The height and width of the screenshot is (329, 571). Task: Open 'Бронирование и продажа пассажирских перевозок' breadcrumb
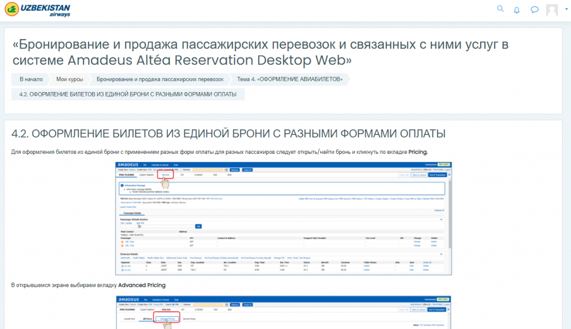click(x=159, y=80)
